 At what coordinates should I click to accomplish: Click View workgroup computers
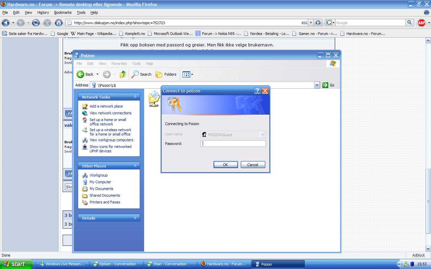(x=111, y=140)
